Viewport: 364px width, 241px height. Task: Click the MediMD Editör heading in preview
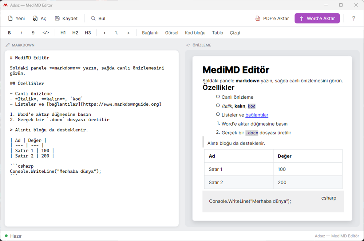coord(236,70)
